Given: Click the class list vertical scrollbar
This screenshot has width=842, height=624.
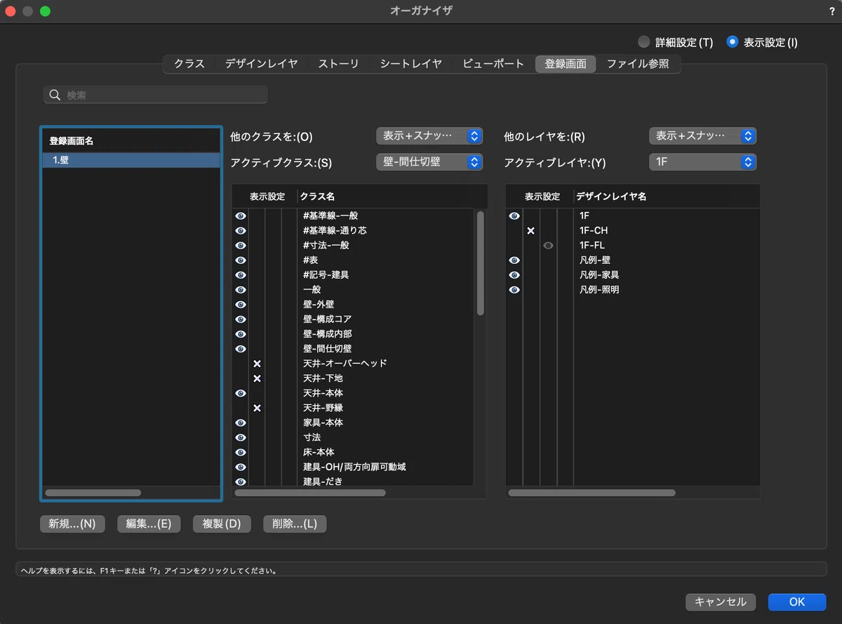Looking at the screenshot, I should [481, 263].
